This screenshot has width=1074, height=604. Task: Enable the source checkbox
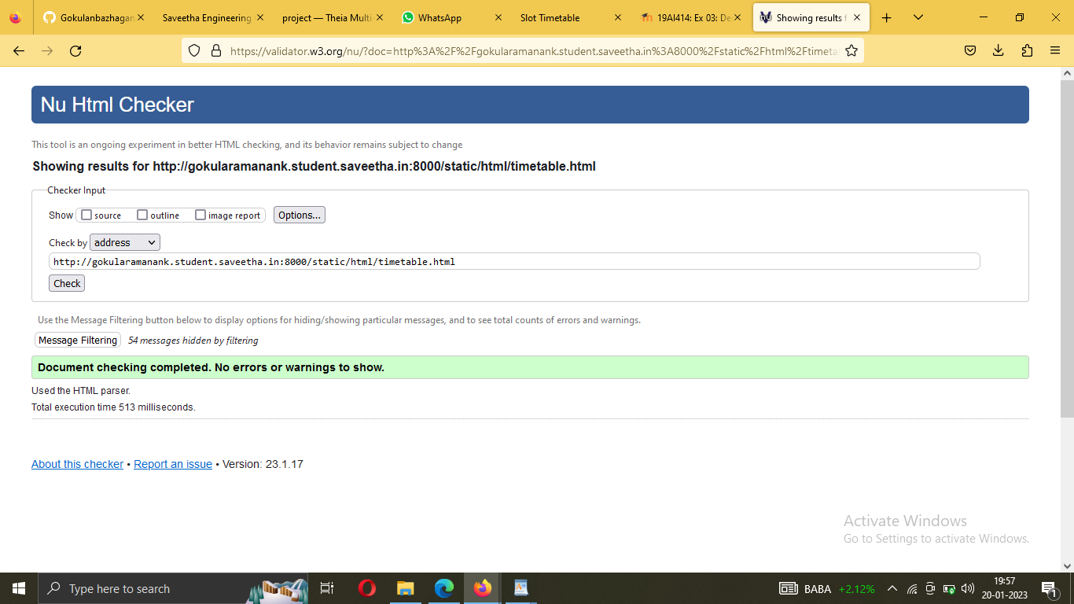pos(86,214)
